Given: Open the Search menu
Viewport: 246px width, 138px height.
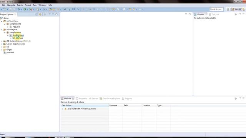Looking at the screenshot, I should point(20,5).
